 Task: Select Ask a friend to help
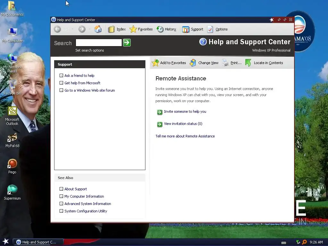[x=79, y=76]
